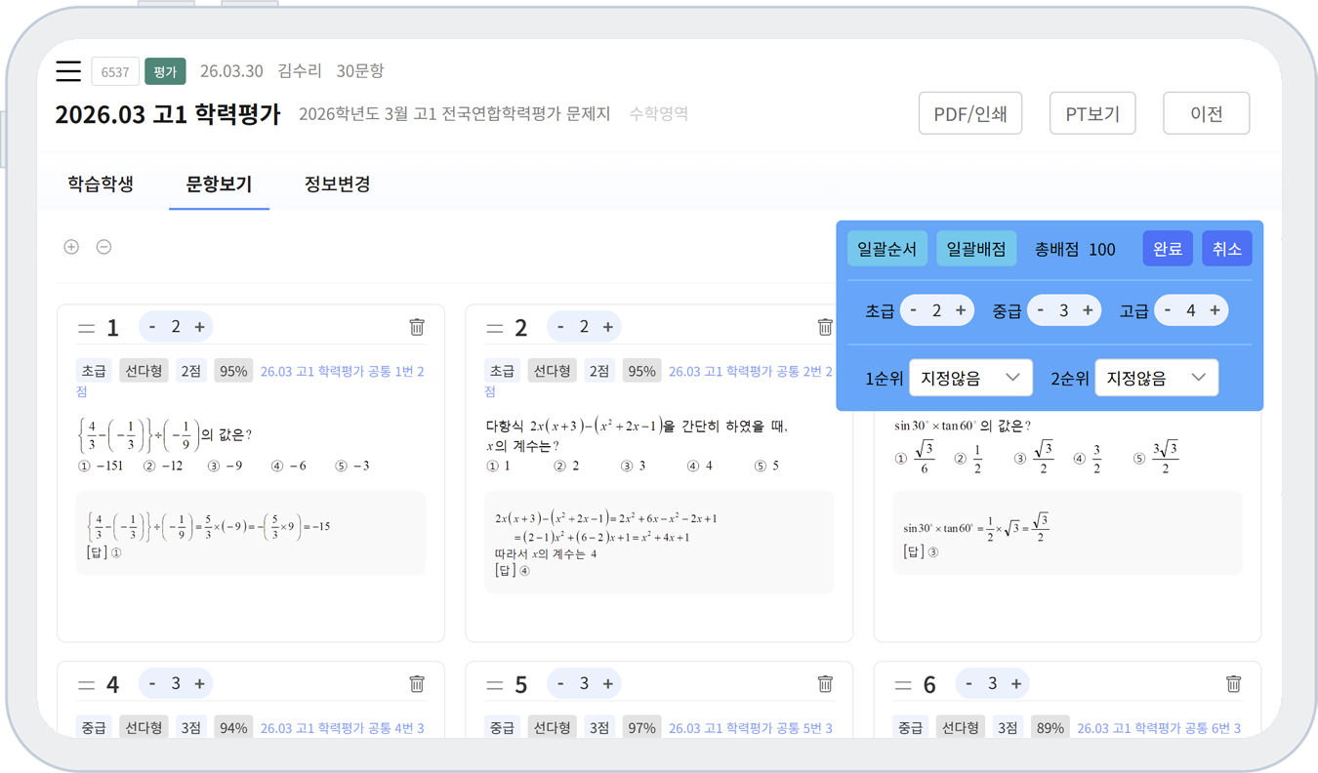Click the zoom out minus circle icon

103,247
